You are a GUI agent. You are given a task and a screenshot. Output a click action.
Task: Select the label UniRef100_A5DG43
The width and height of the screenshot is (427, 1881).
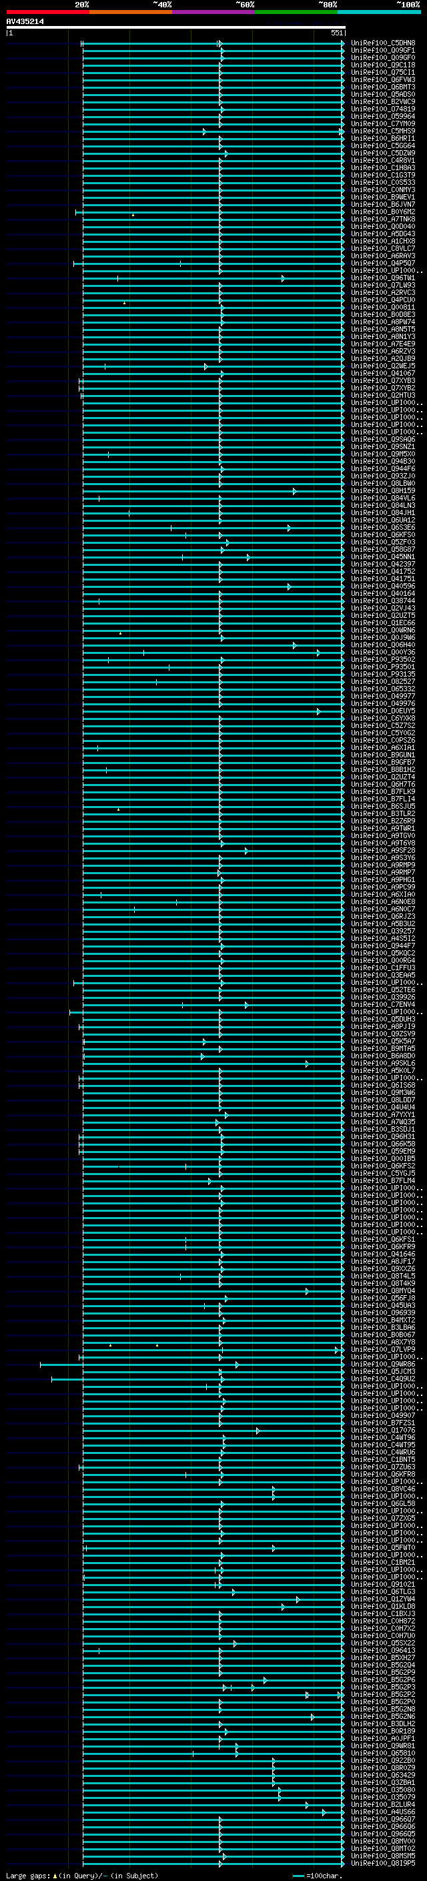(382, 234)
